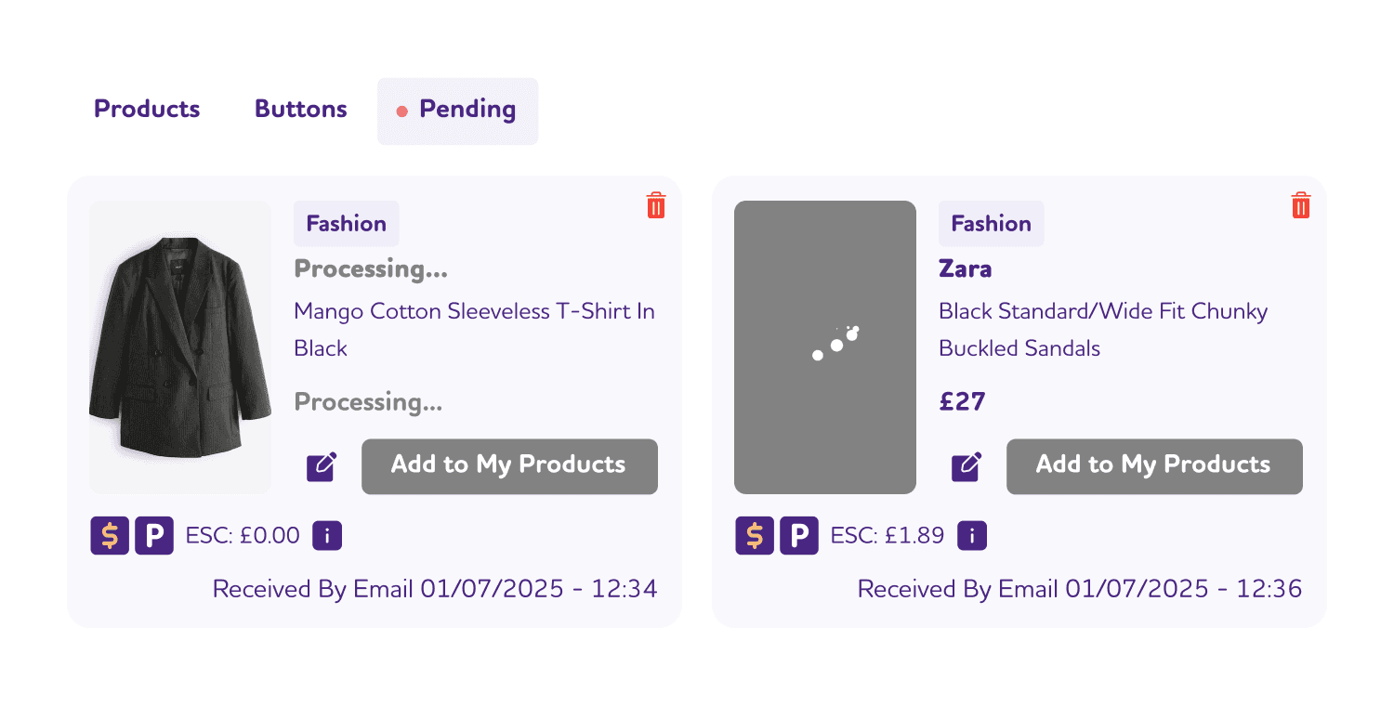Add Mango T-Shirt to My Products
This screenshot has height=706, width=1394.
(x=509, y=466)
